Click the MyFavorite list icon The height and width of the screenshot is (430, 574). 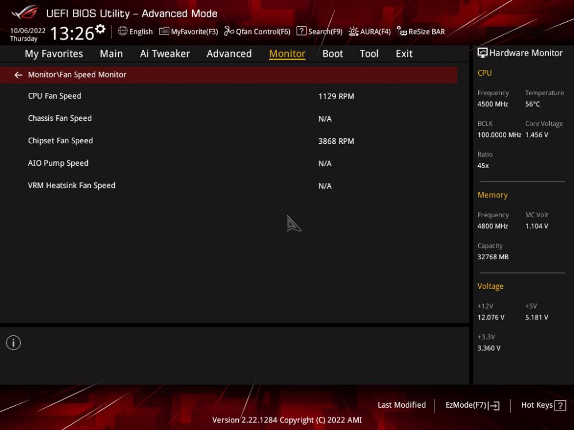click(x=164, y=32)
